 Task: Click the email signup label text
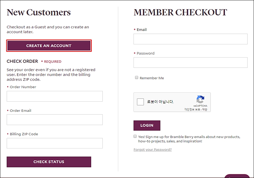(189, 139)
